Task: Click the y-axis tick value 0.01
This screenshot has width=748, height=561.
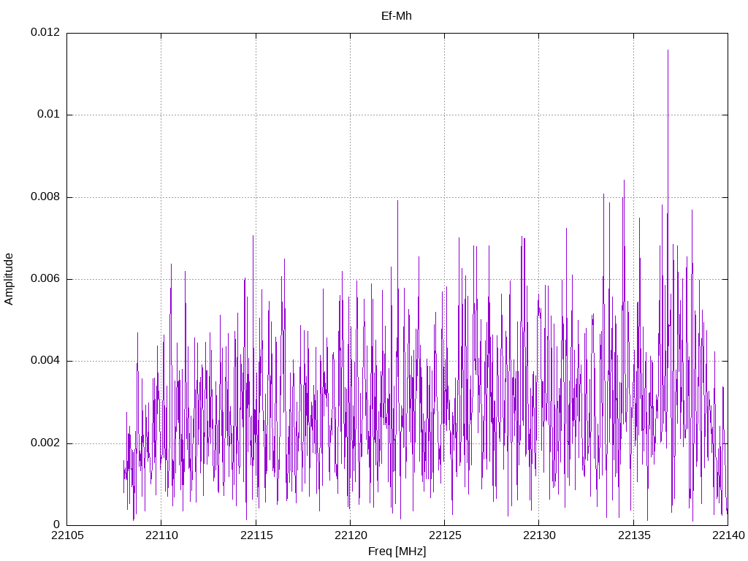Action: (x=49, y=114)
